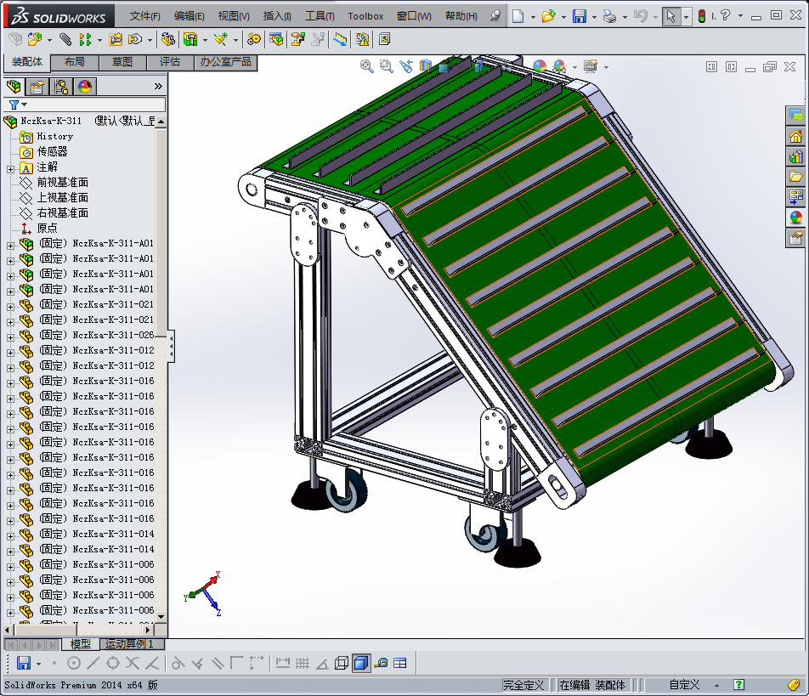Click the feature tree scroll-down arrow
The height and width of the screenshot is (696, 809).
(x=161, y=617)
